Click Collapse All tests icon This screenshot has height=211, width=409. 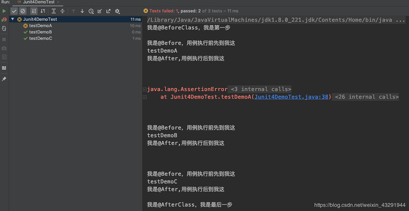pyautogui.click(x=62, y=11)
